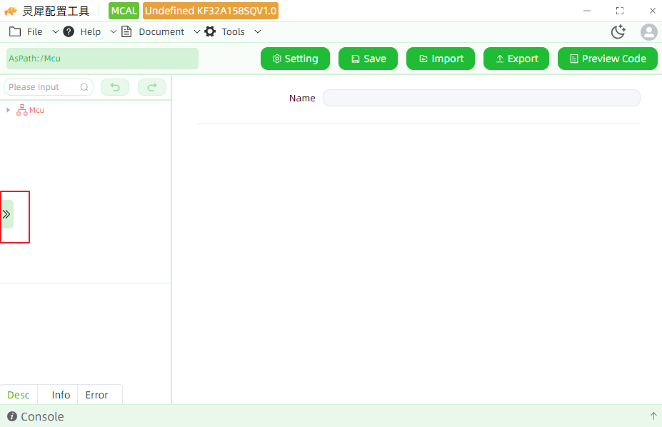Click the folder icon beside File
This screenshot has width=662, height=427.
click(15, 31)
